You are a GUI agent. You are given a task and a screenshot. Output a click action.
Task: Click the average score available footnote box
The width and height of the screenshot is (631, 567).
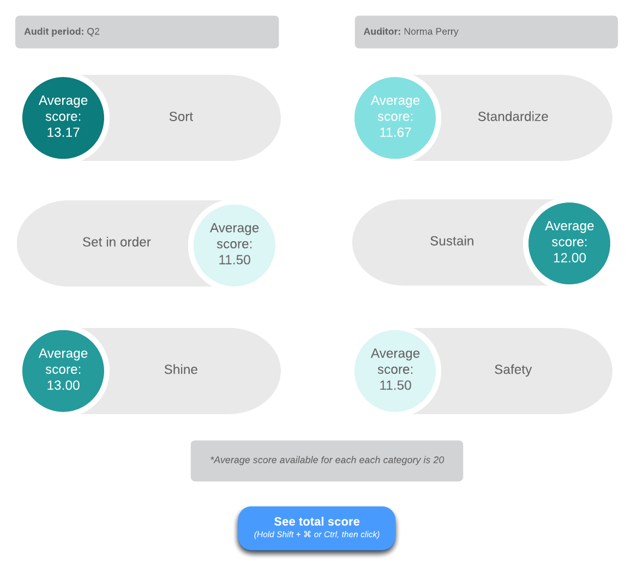pyautogui.click(x=327, y=461)
